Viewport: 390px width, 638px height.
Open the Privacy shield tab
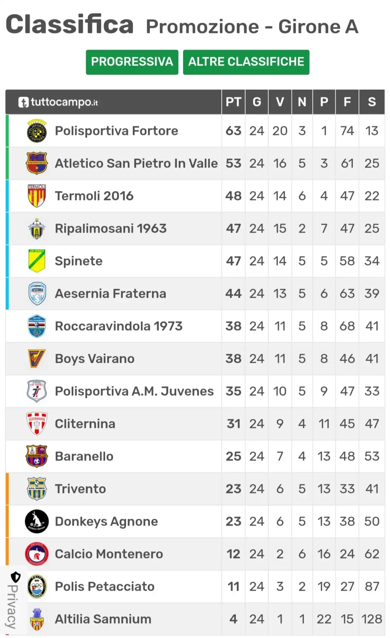(13, 600)
